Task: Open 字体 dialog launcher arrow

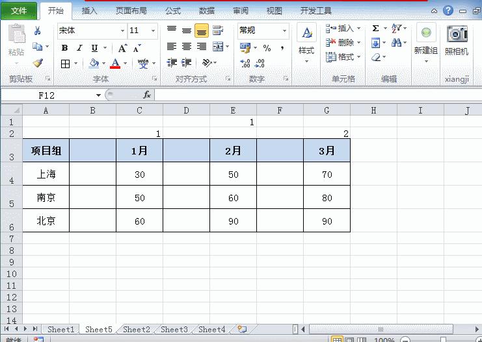Action: pyautogui.click(x=154, y=79)
